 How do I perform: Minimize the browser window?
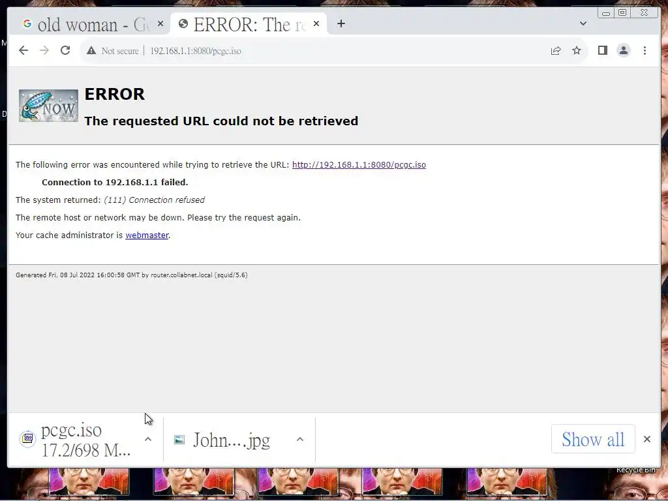[x=606, y=13]
